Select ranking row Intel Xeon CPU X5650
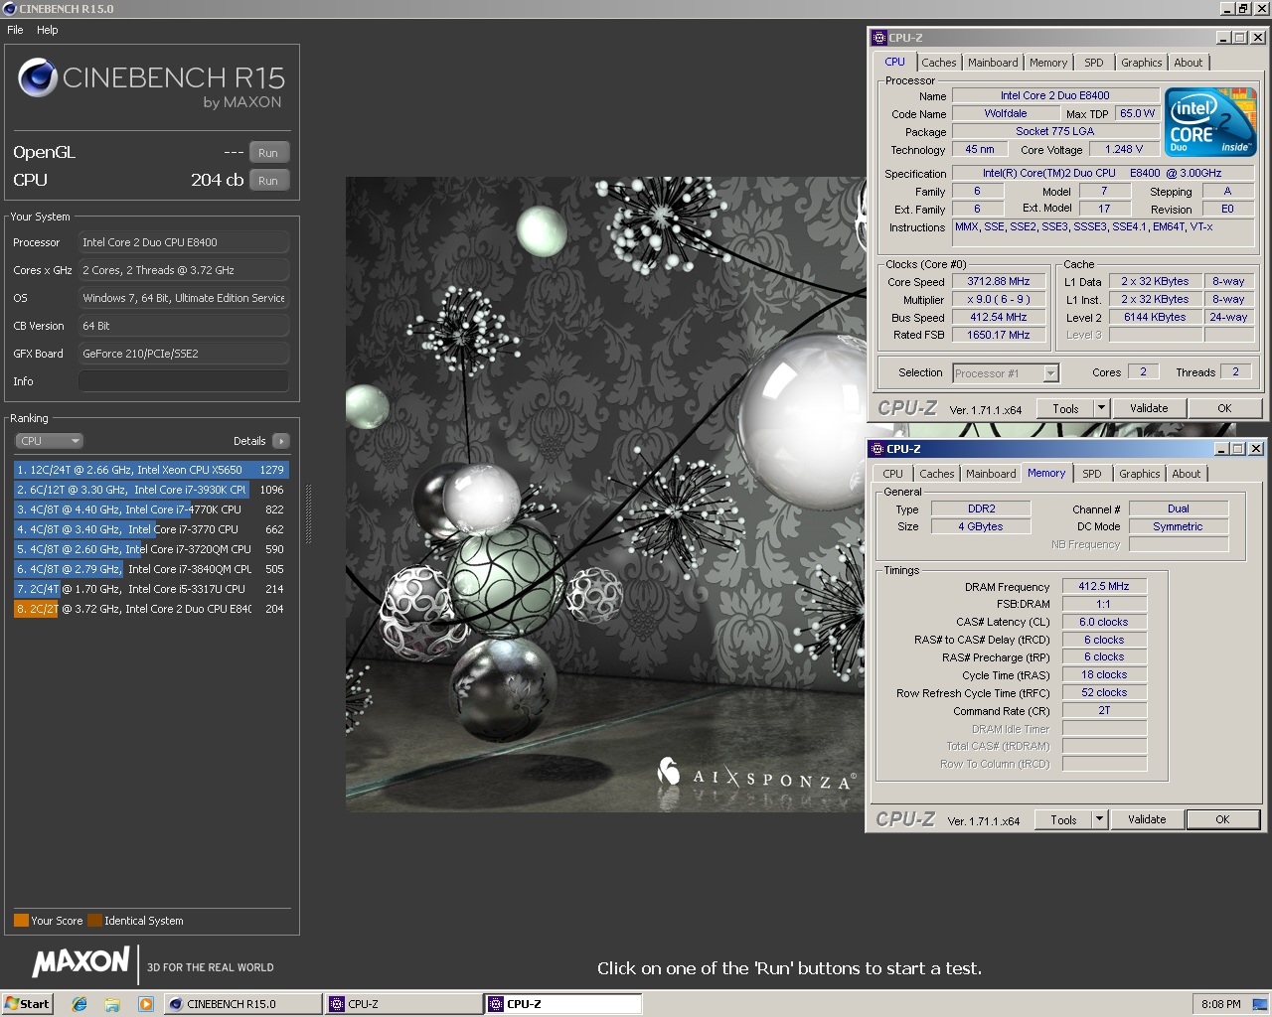 [151, 470]
